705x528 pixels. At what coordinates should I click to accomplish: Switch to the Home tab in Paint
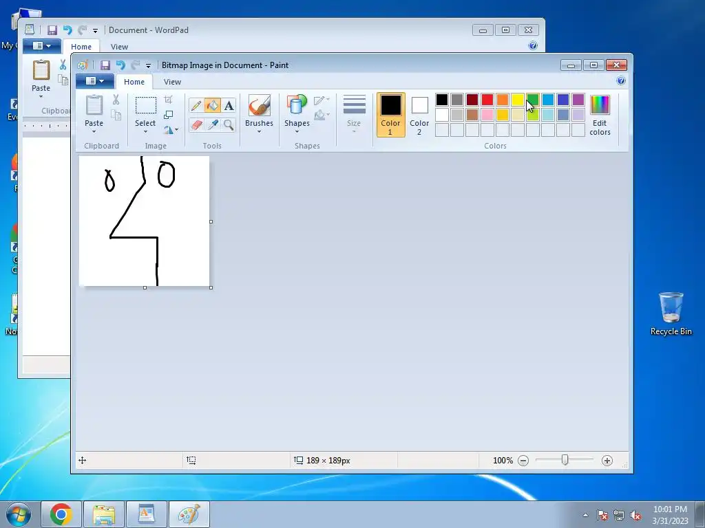(x=134, y=82)
